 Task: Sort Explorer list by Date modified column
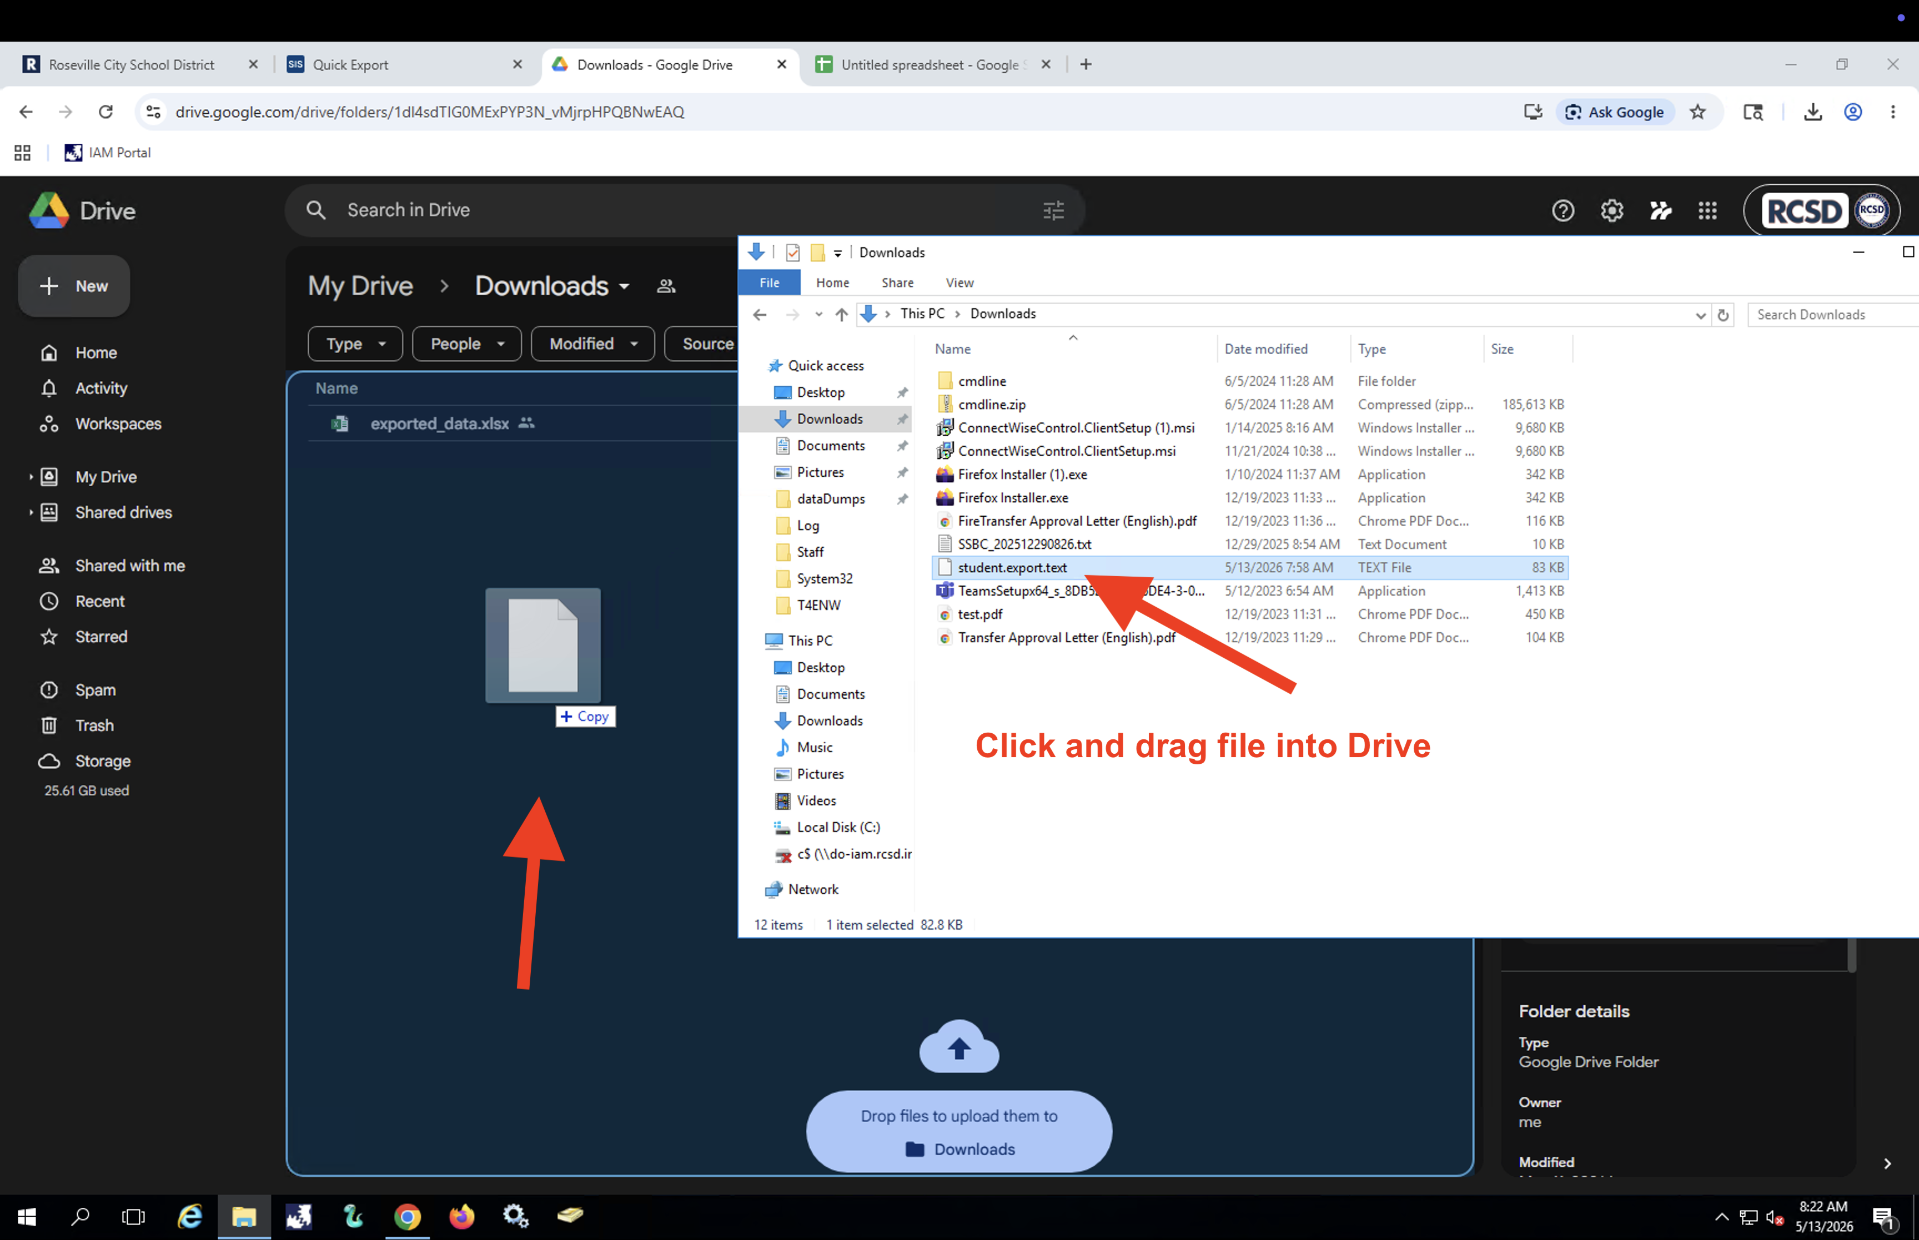coord(1265,349)
